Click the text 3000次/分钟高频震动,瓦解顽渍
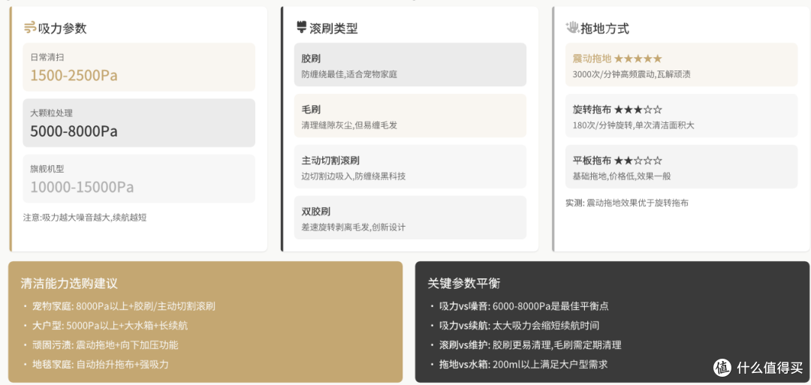 [x=632, y=74]
